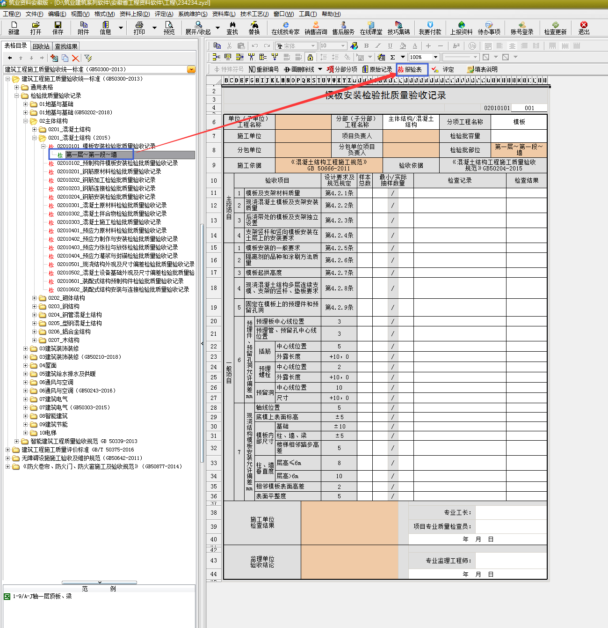Open 销售咨询 sales consultation
The width and height of the screenshot is (608, 628).
(316, 28)
